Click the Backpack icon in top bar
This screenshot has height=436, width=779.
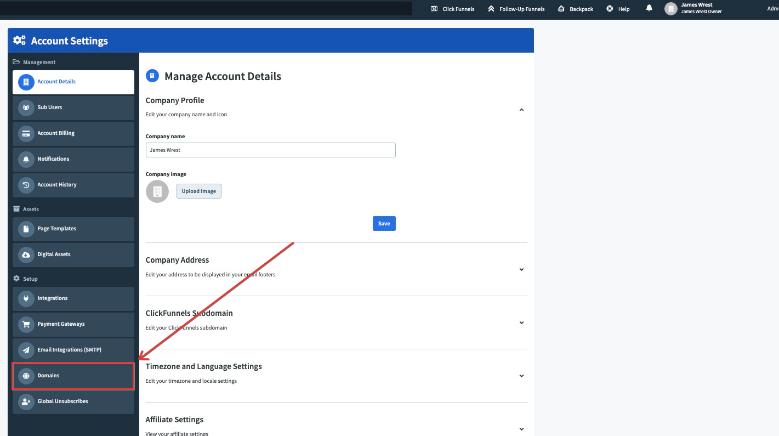[561, 9]
